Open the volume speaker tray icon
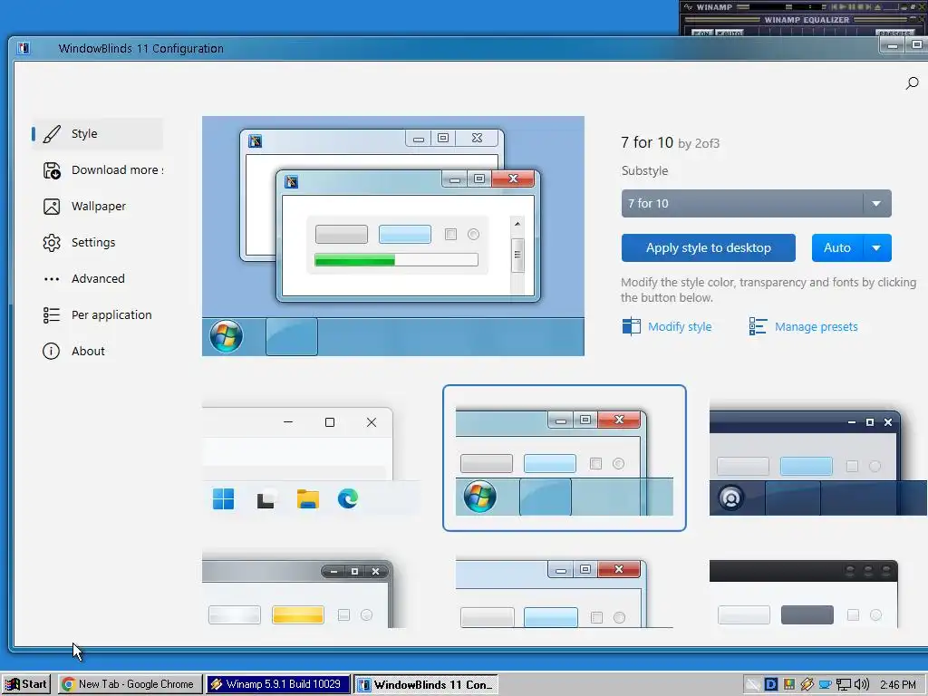 (861, 685)
